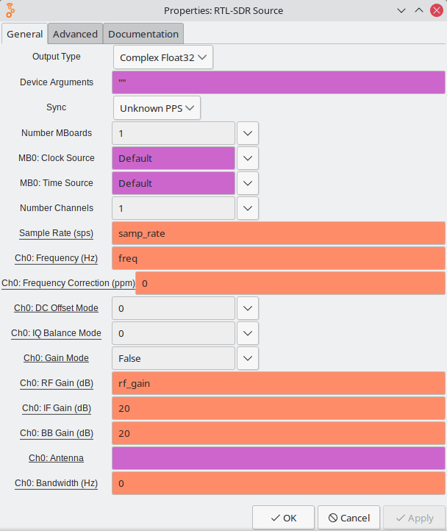Click the Cancel button
The width and height of the screenshot is (447, 531).
[348, 518]
